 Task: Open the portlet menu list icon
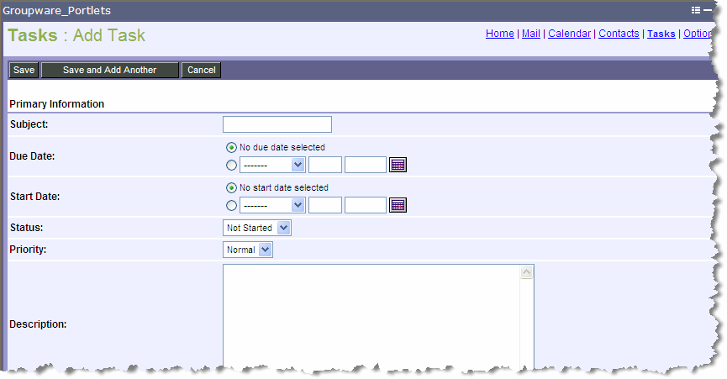695,10
